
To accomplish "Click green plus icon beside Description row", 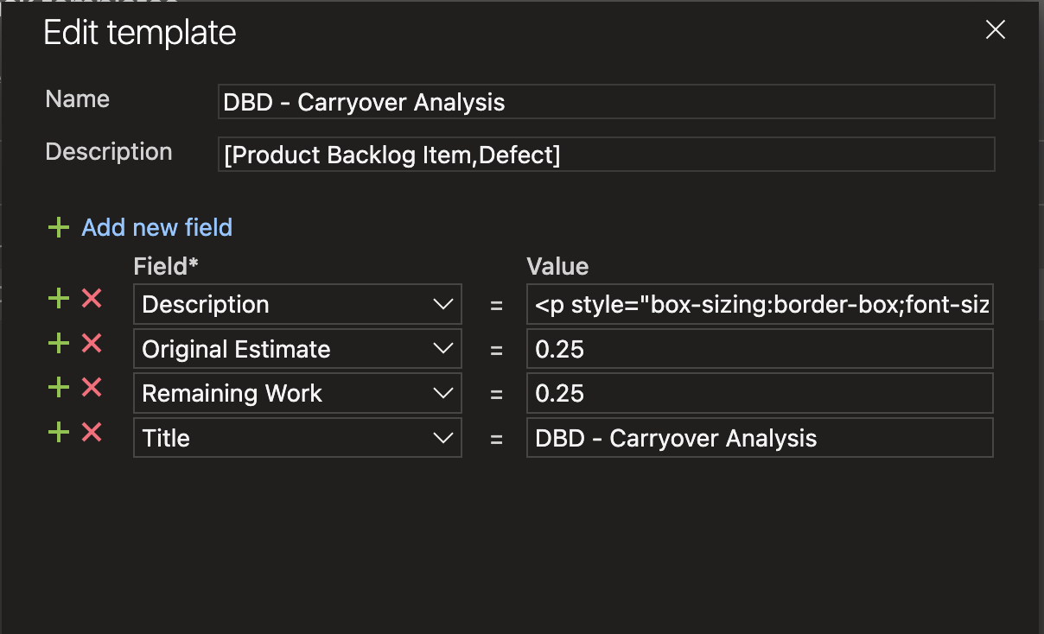I will [58, 299].
